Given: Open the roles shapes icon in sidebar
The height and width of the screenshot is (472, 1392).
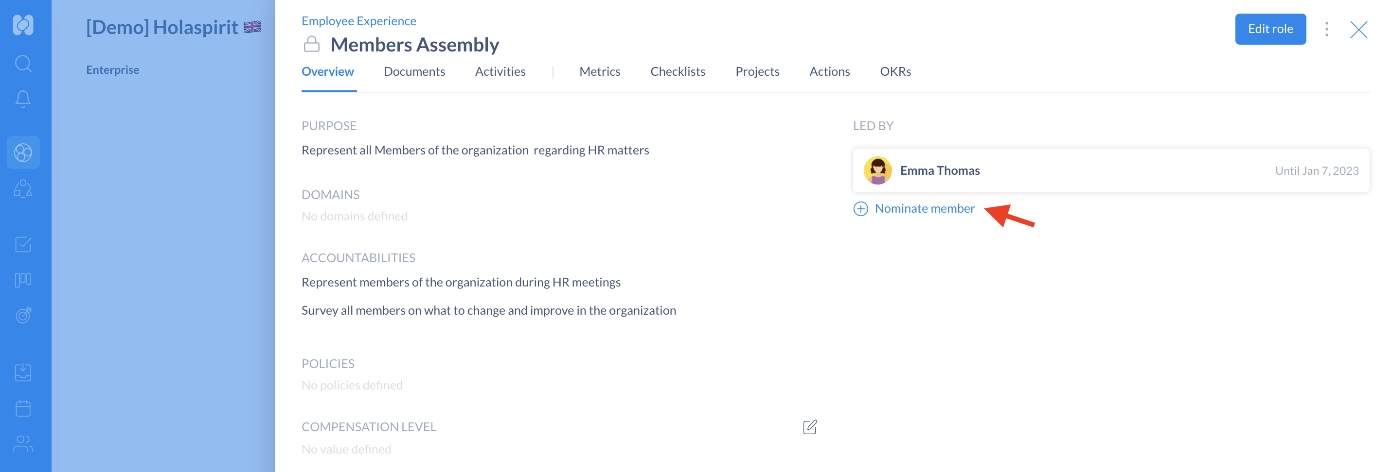Looking at the screenshot, I should [23, 188].
